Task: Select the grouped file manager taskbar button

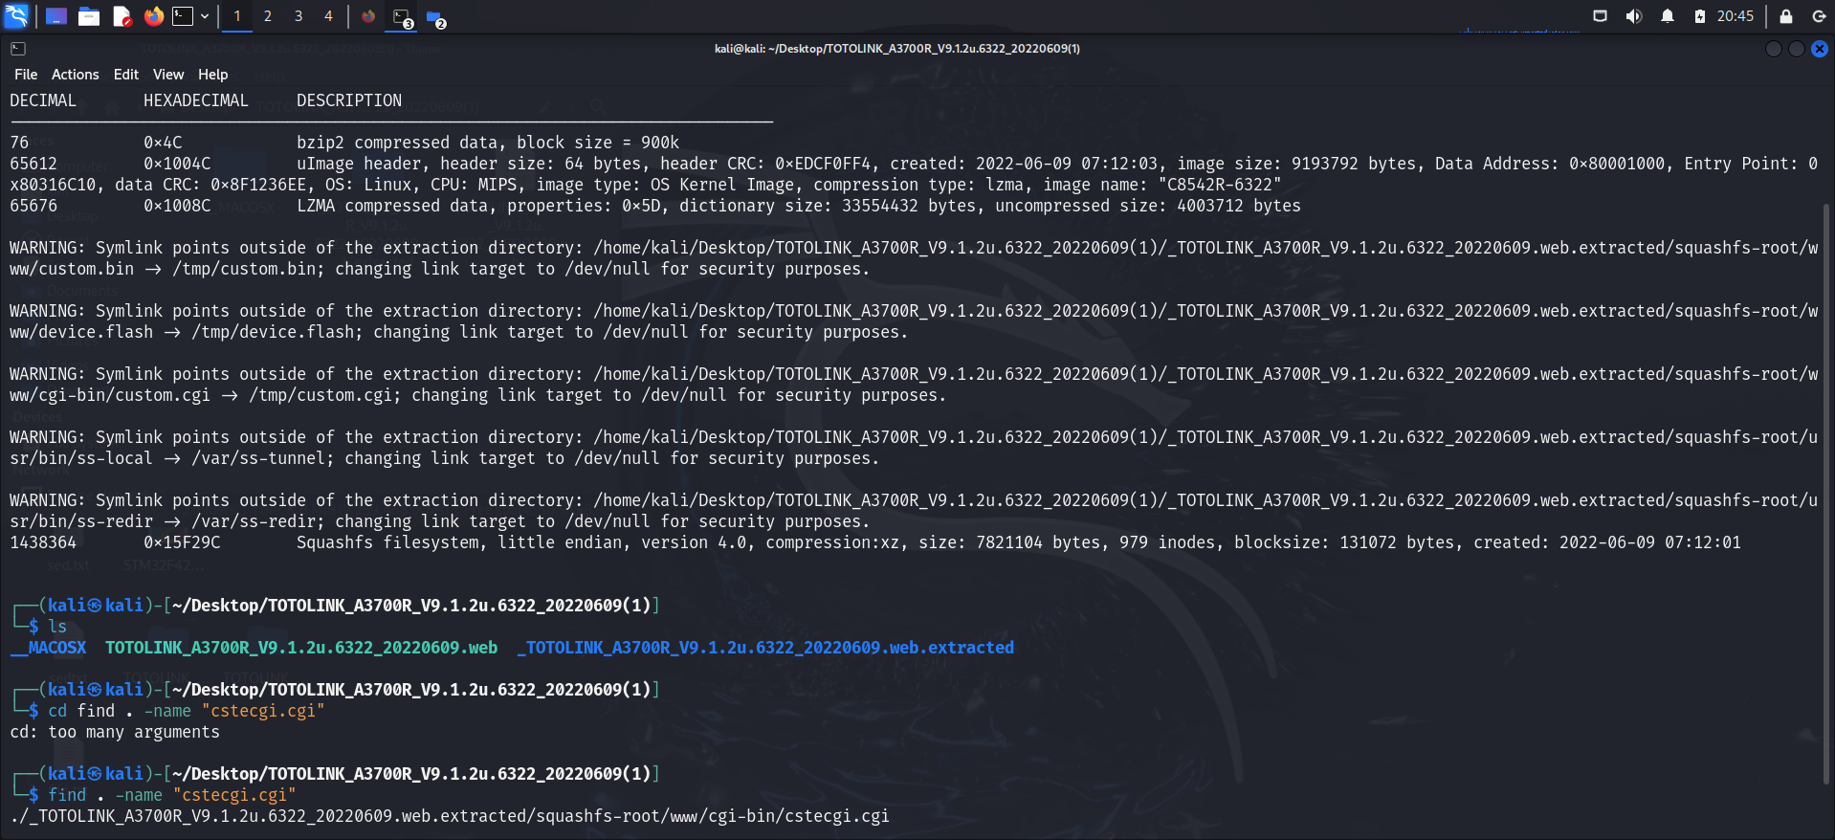Action: (435, 17)
